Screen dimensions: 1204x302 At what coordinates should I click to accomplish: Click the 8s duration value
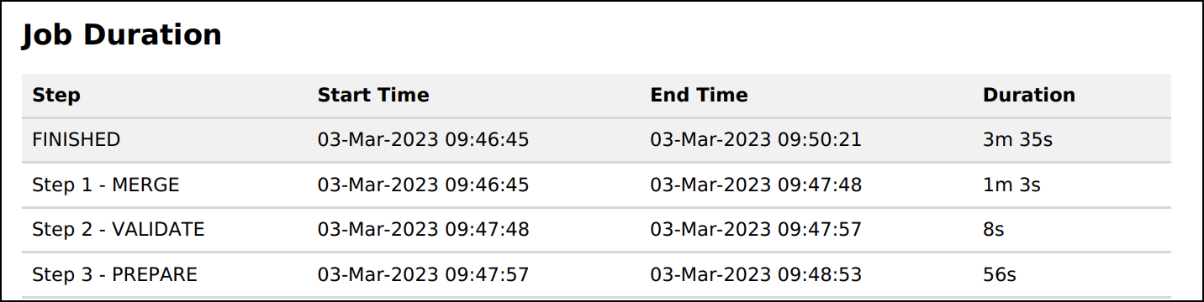pos(994,230)
